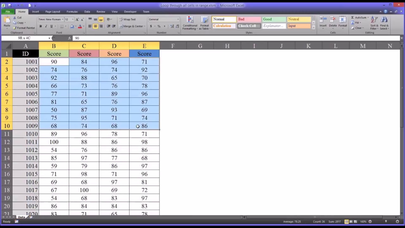Viewport: 405px width, 228px height.
Task: Toggle Top Align vertical alignment
Action: click(x=90, y=19)
